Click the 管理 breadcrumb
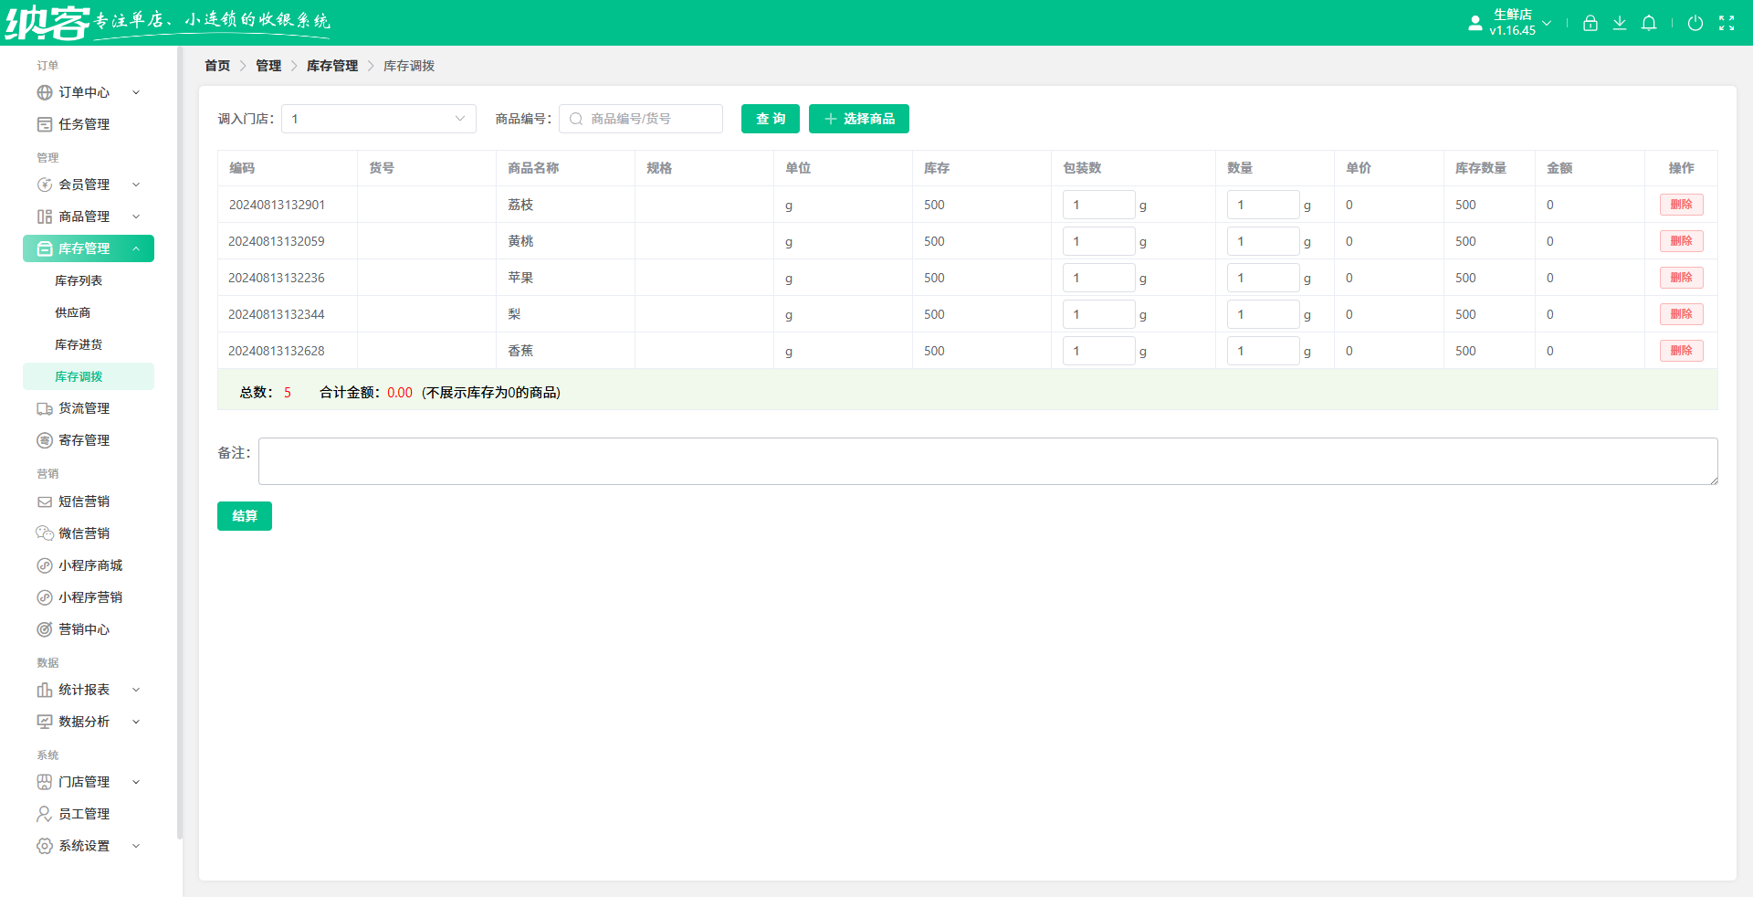1753x897 pixels. tap(268, 66)
